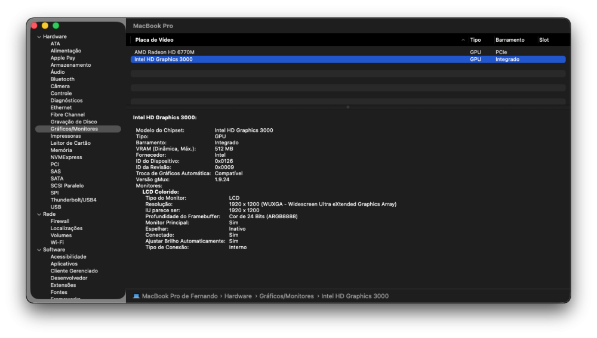Select Gráficos/Monitores in the sidebar

[x=78, y=129]
